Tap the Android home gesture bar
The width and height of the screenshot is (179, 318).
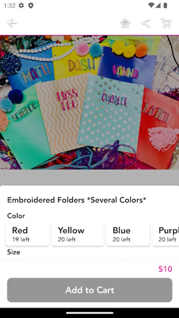pyautogui.click(x=89, y=313)
